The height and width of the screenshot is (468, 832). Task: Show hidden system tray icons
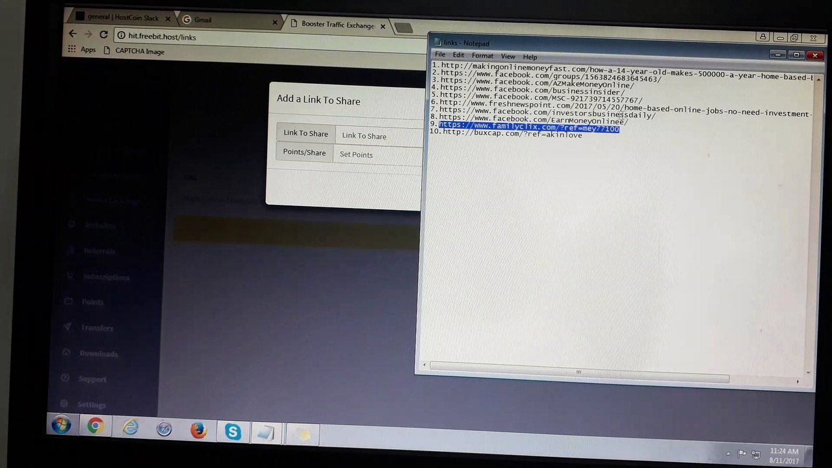(728, 453)
